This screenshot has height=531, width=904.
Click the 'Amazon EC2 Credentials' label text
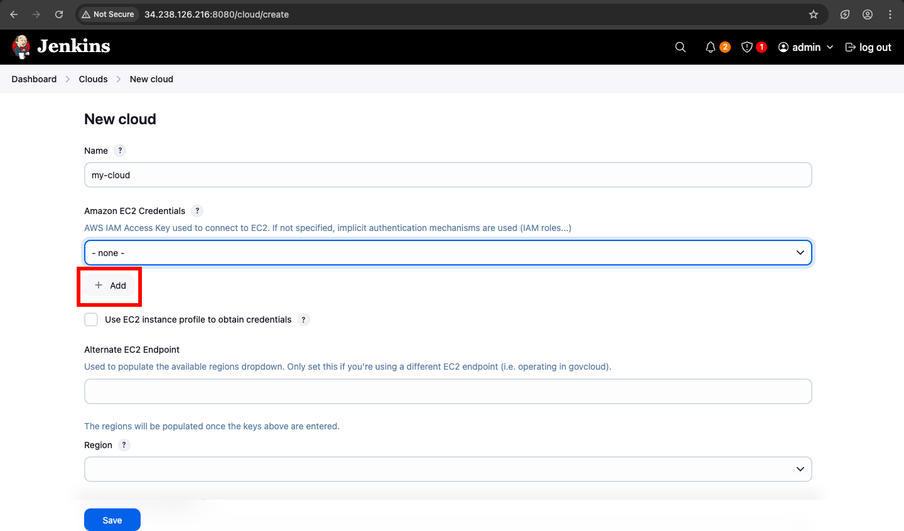coord(135,211)
